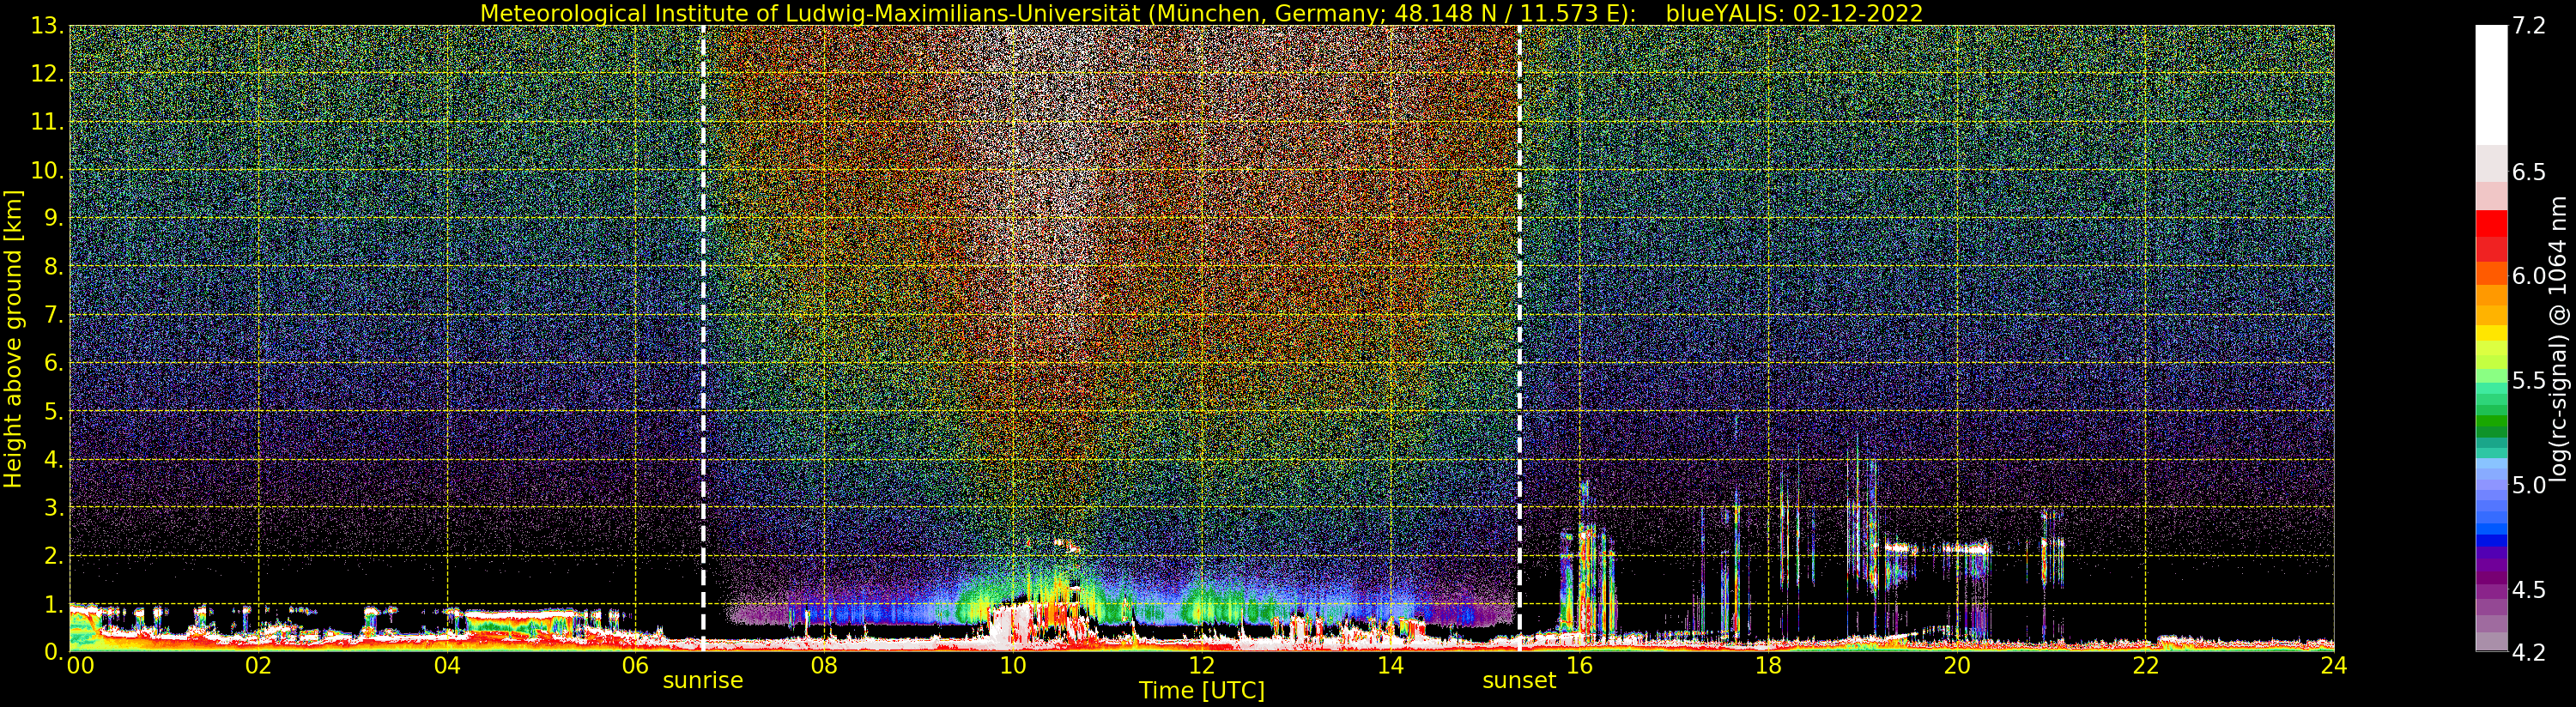The image size is (2576, 707).
Task: Click the '4.2' colorbar value
Action: coord(2529,652)
